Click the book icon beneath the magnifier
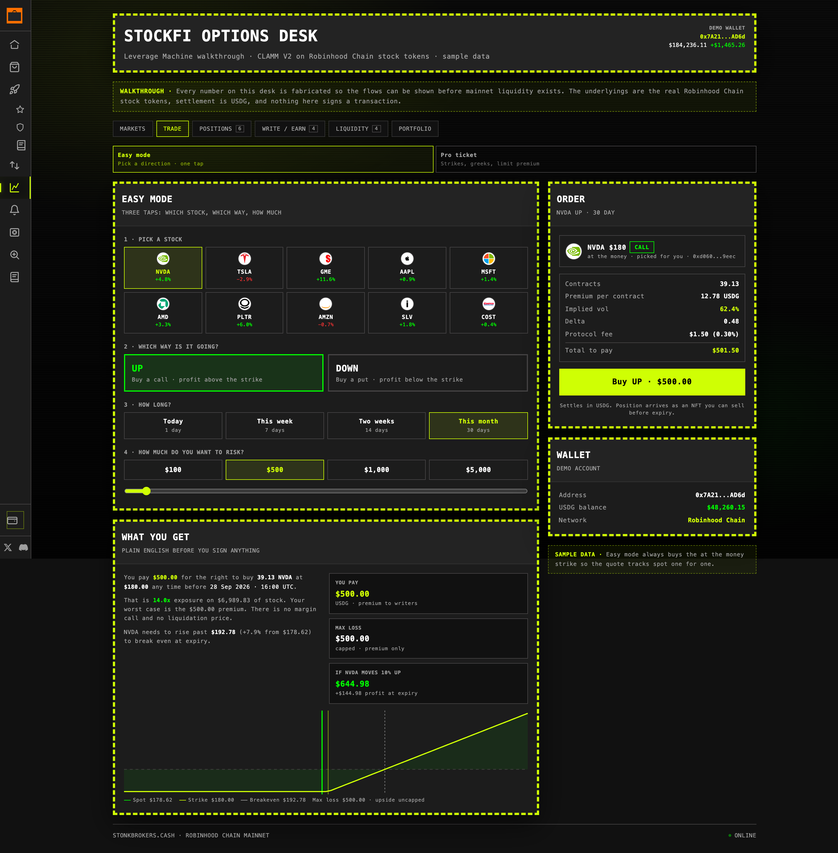838x853 pixels. pyautogui.click(x=15, y=277)
